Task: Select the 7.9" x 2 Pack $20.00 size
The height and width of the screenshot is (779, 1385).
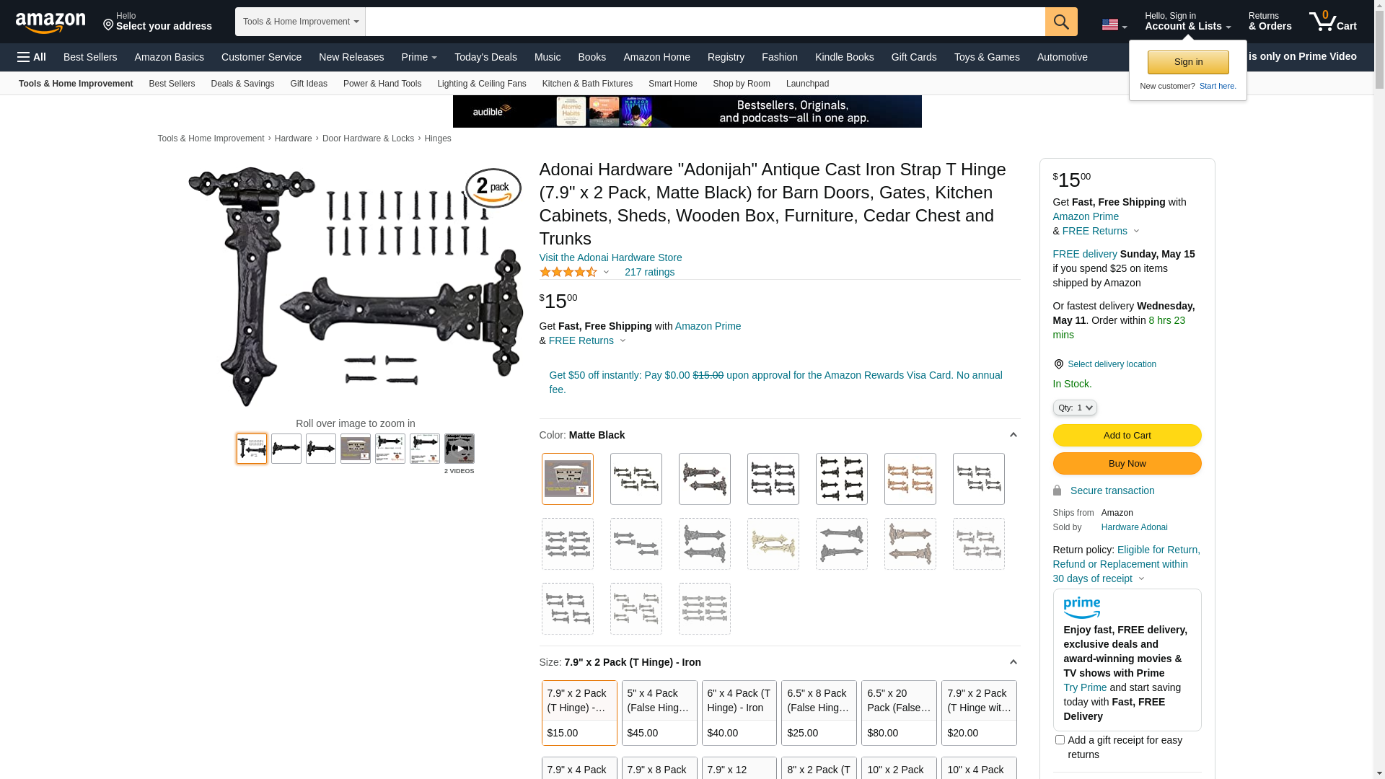Action: (979, 713)
